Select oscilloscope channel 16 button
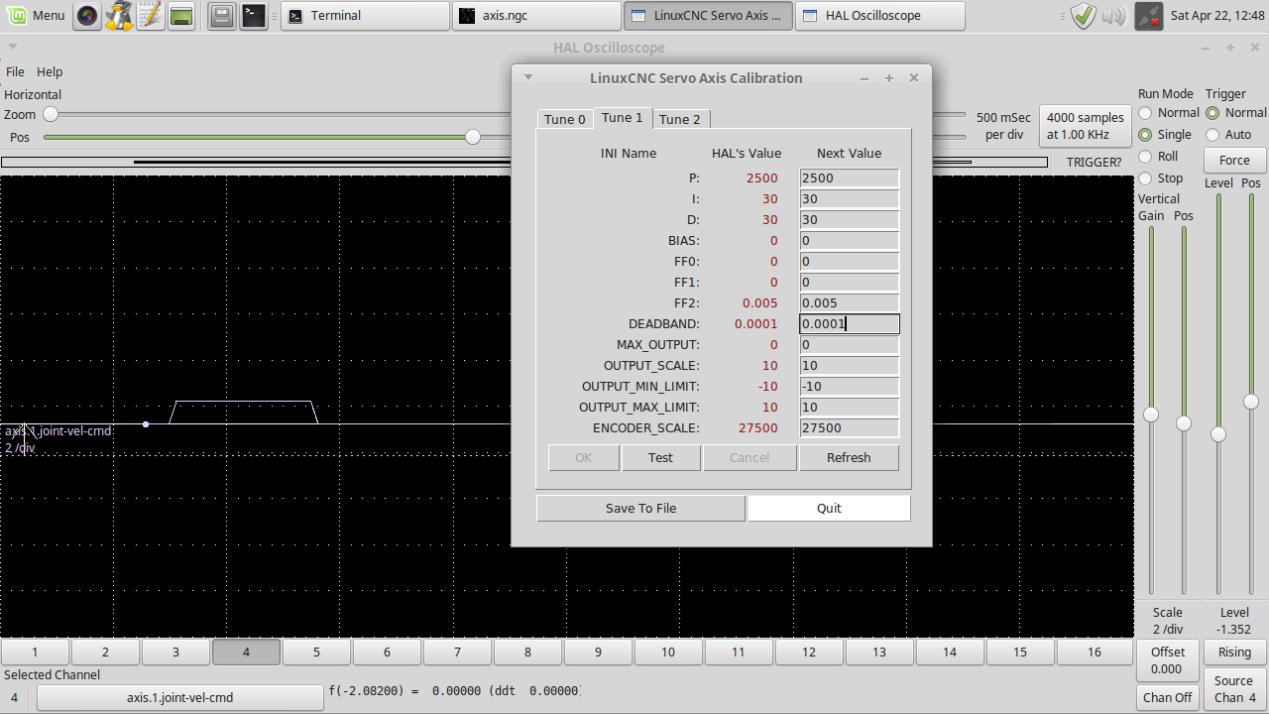Screen dimensions: 1269x714 click(1095, 652)
